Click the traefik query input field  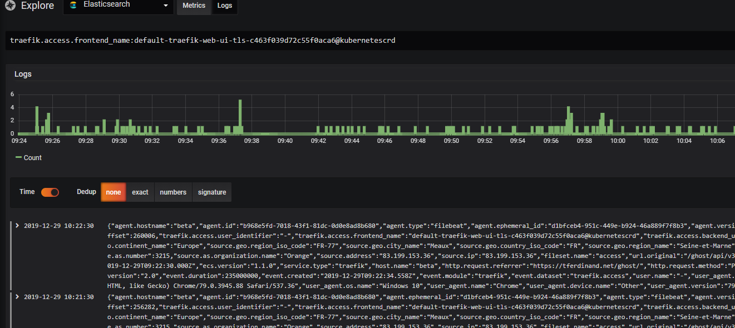(370, 41)
